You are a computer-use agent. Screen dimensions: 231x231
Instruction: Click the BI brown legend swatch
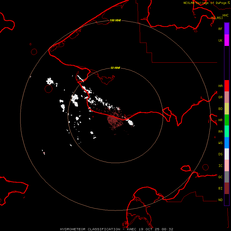tap(227, 188)
